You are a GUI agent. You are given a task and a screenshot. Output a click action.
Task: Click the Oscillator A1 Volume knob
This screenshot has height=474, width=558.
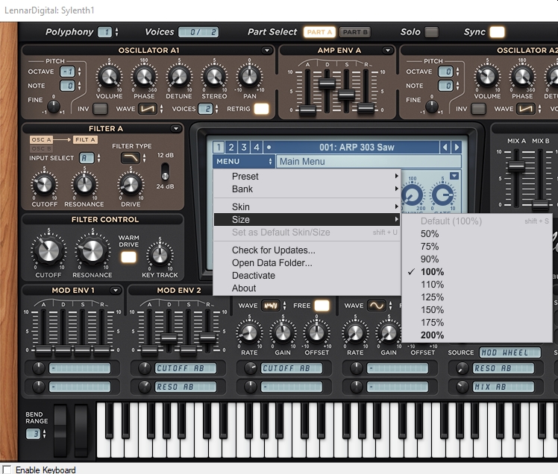109,76
